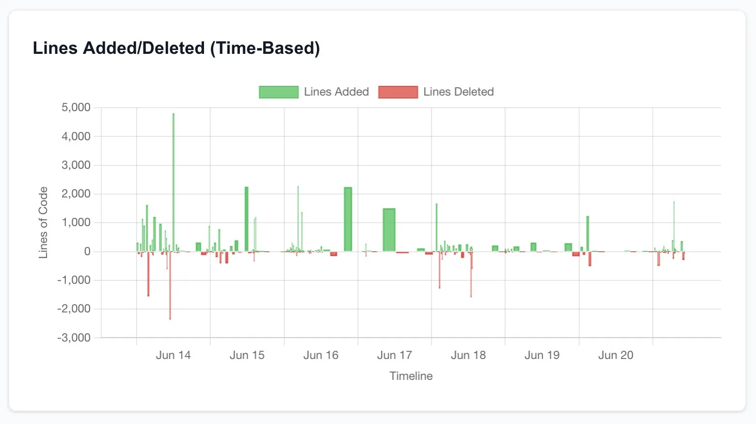756x424 pixels.
Task: Click the 4,000 y-axis value
Action: pyautogui.click(x=76, y=136)
